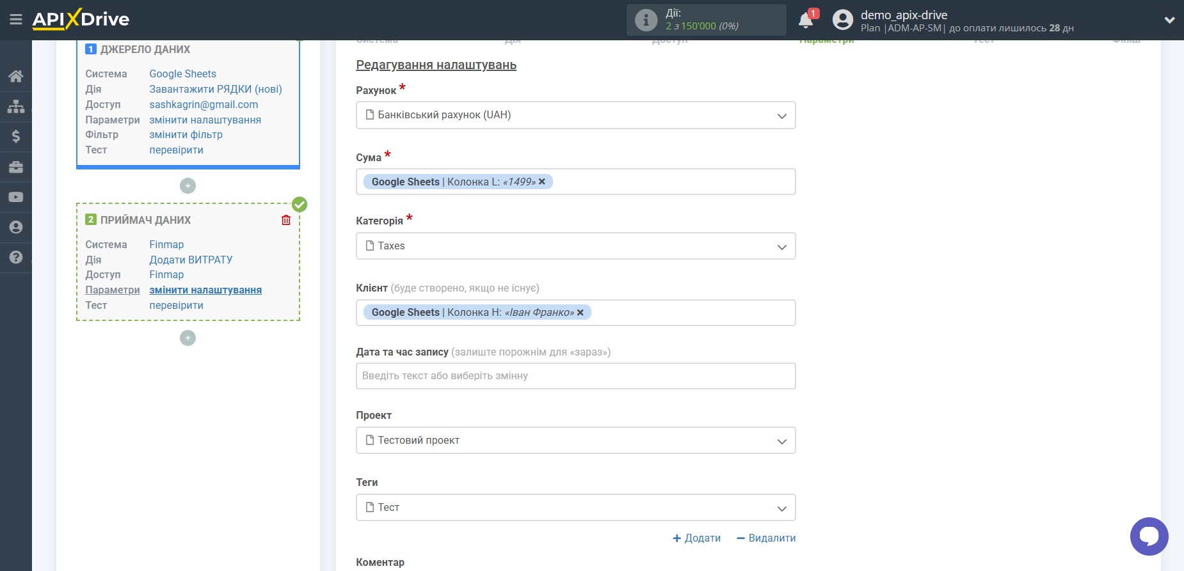Click the notifications bell icon
Image resolution: width=1184 pixels, height=571 pixels.
tap(806, 20)
